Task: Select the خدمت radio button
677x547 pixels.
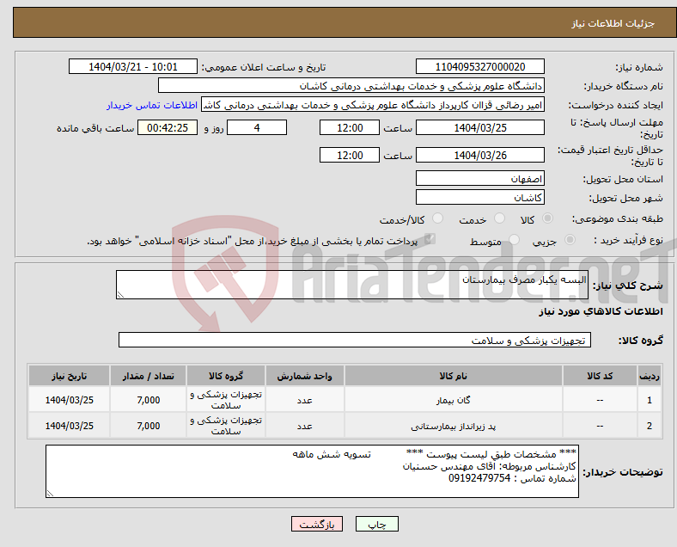Action: pos(499,218)
